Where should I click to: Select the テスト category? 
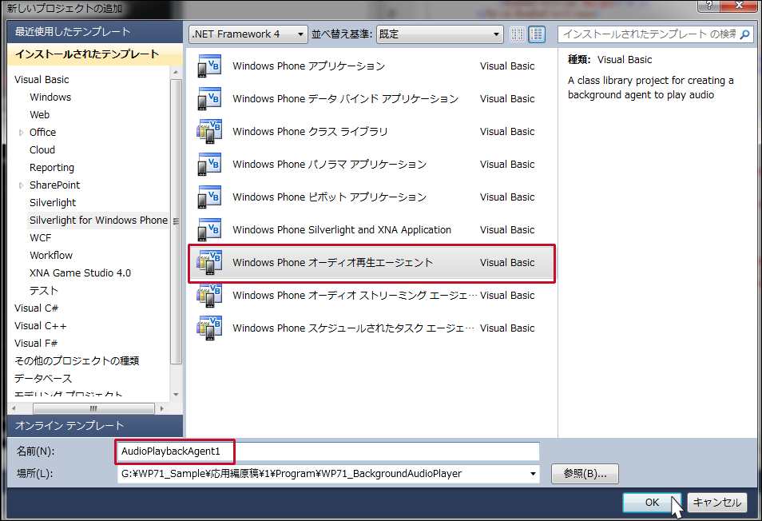point(44,291)
